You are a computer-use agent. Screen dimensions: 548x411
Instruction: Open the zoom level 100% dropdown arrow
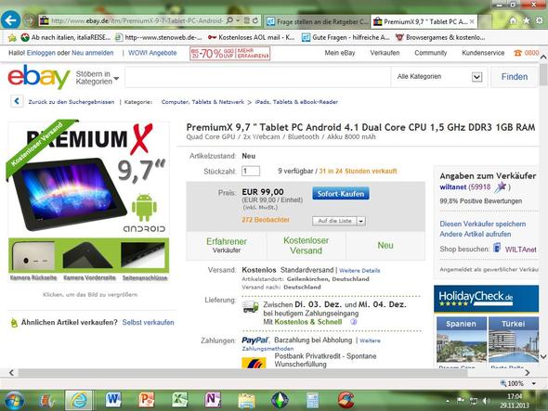coord(534,383)
